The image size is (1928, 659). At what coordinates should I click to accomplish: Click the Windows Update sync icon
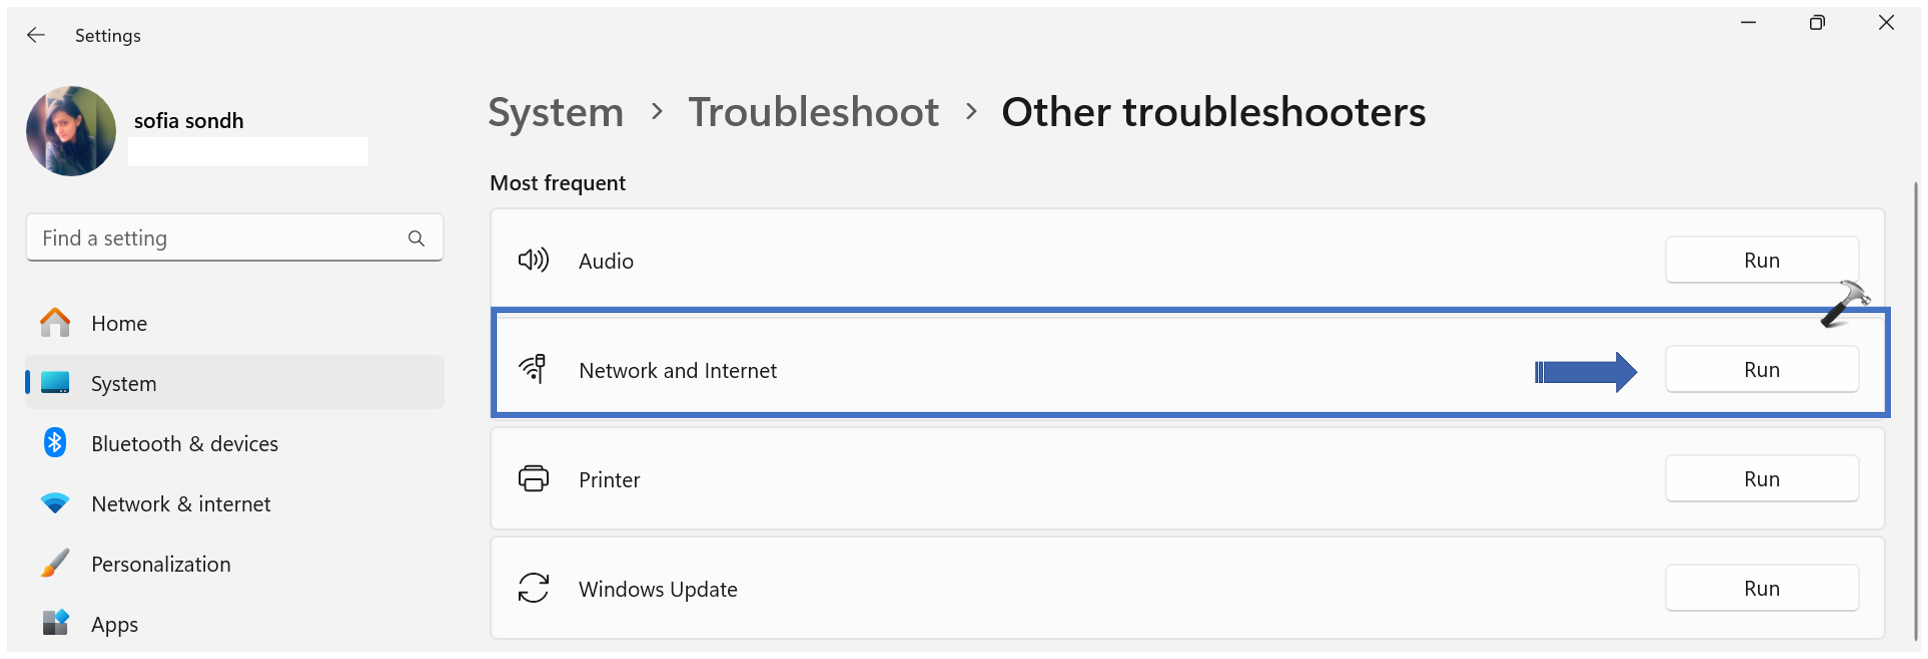tap(534, 588)
